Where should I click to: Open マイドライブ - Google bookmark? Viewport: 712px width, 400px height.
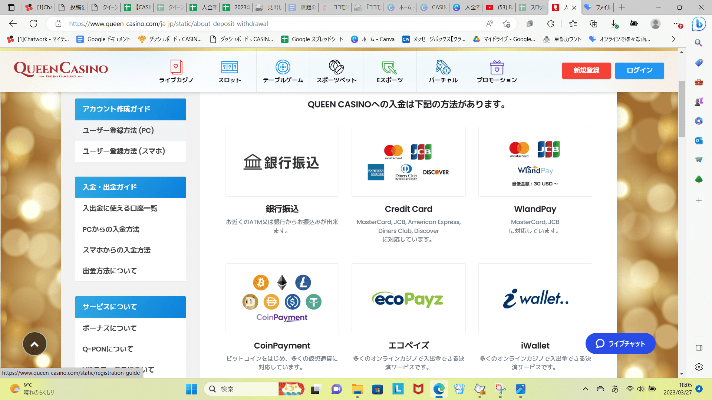tap(504, 39)
